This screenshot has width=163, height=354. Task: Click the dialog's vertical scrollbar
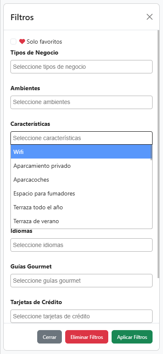(158, 154)
